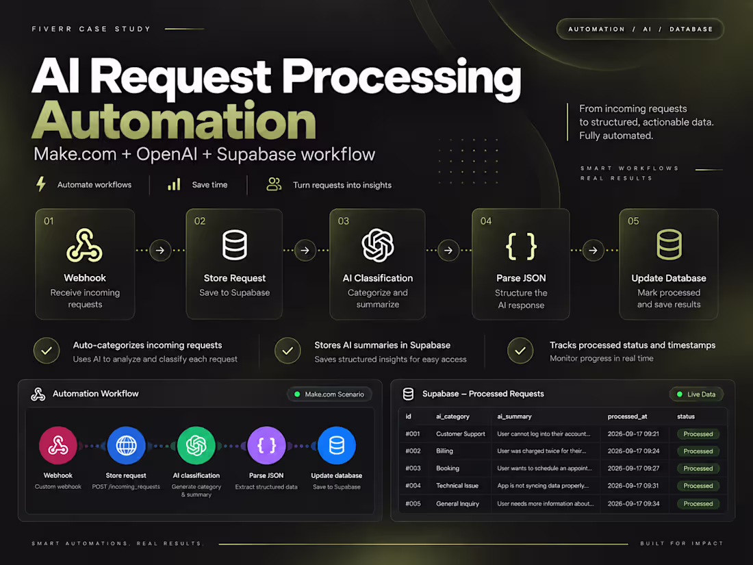Select the Customer Support category cell
The height and width of the screenshot is (565, 753).
pos(461,434)
